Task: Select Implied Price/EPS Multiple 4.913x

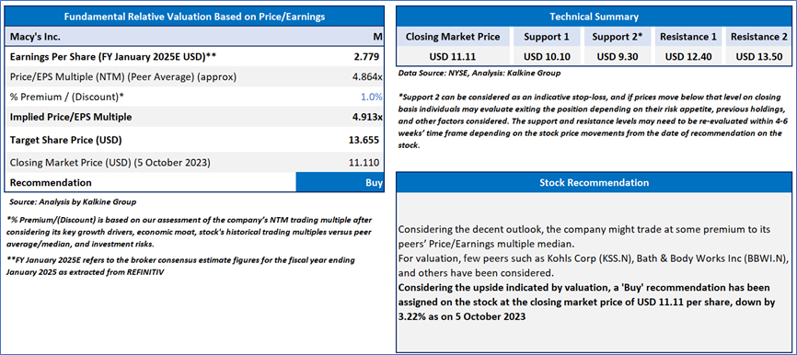Action: (366, 117)
